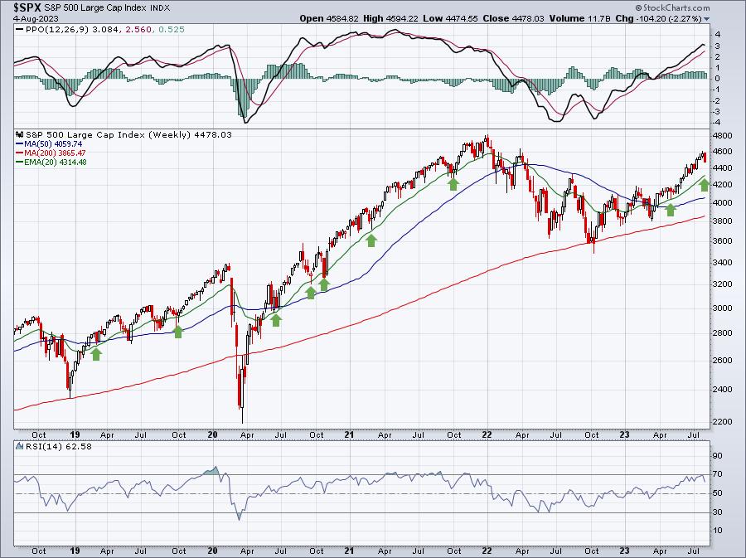Select the green arrow at October 2019
The height and width of the screenshot is (558, 746).
tap(178, 332)
